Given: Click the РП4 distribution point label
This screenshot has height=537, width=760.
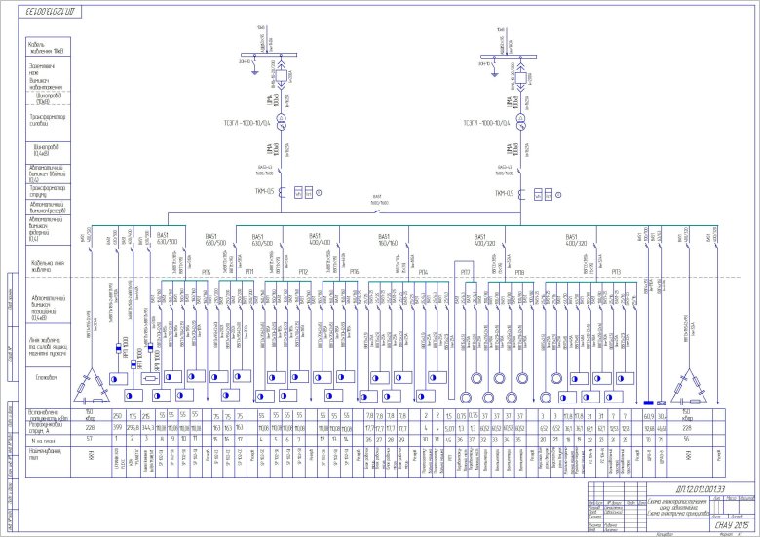Looking at the screenshot, I should tap(423, 272).
